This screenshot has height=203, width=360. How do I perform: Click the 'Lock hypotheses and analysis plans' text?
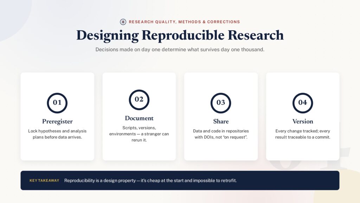pyautogui.click(x=57, y=134)
